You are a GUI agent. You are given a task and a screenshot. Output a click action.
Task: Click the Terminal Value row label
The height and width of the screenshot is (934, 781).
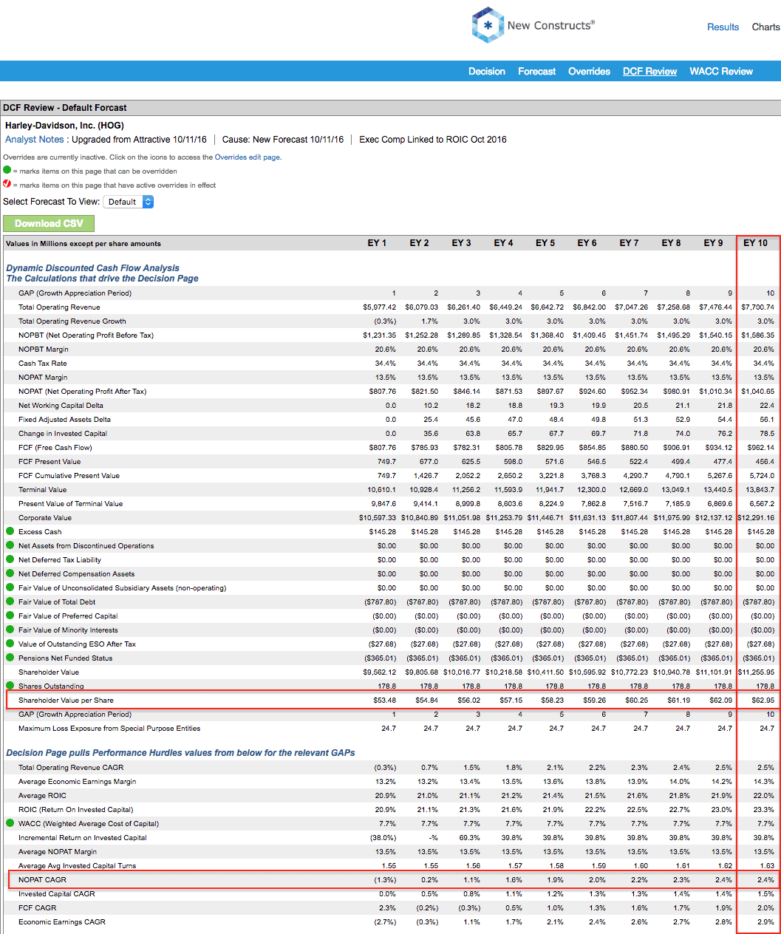pyautogui.click(x=42, y=490)
